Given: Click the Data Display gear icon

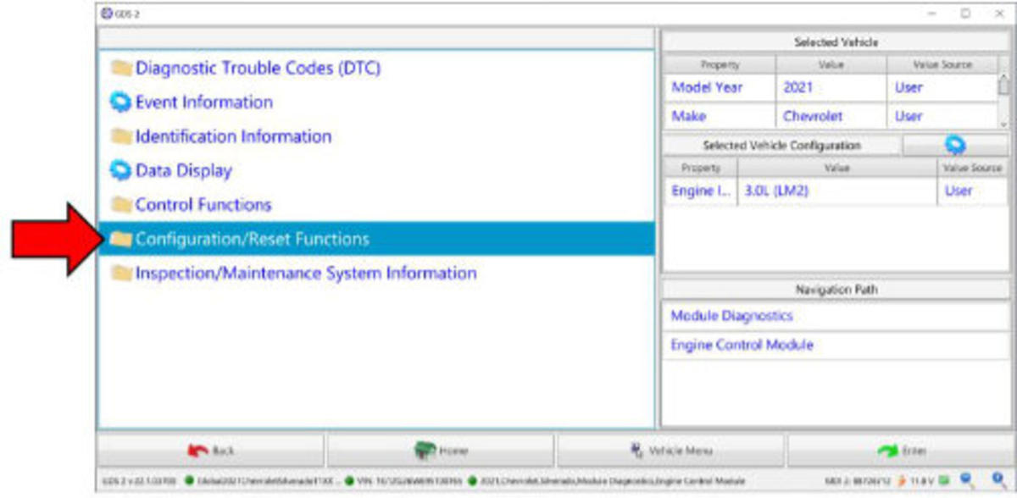Looking at the screenshot, I should 122,170.
